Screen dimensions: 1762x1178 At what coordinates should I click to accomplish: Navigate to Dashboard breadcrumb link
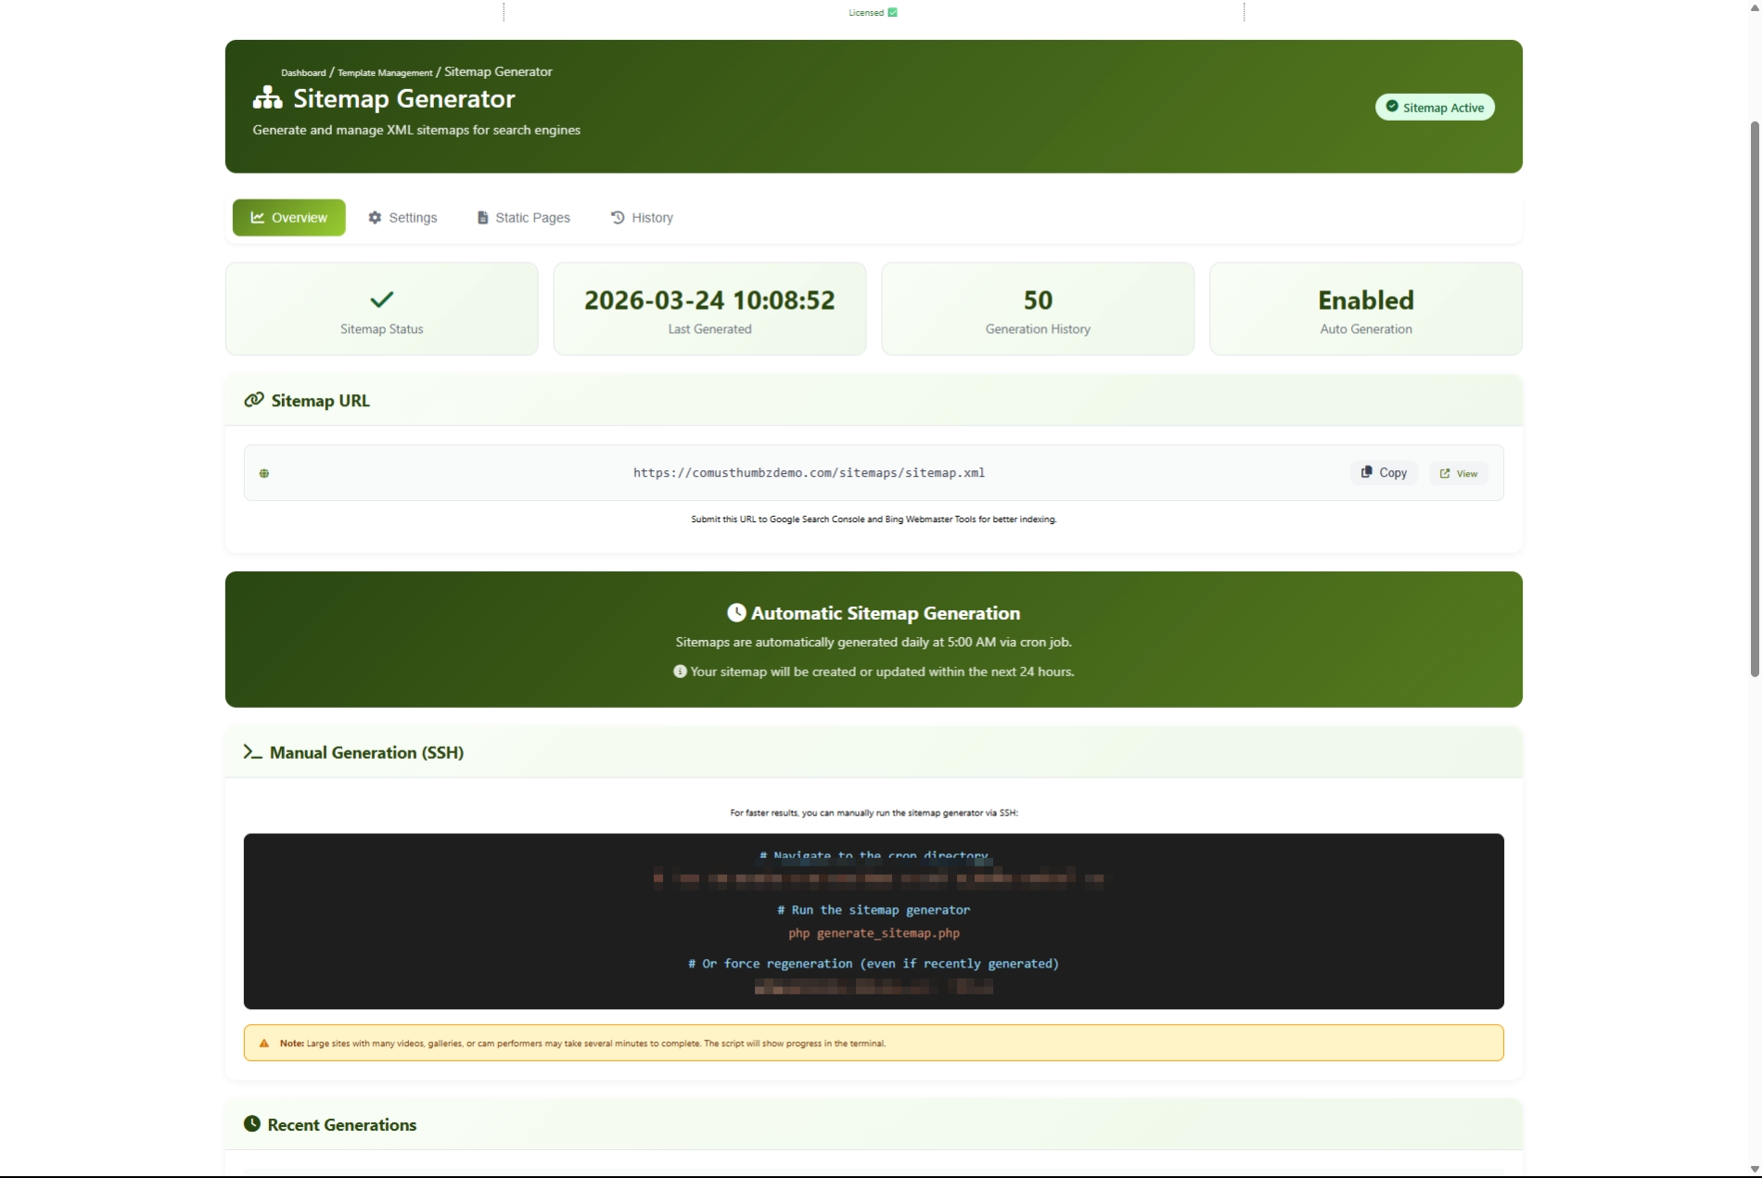click(303, 72)
